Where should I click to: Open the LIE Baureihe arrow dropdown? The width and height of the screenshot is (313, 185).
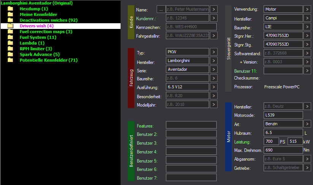307,27
